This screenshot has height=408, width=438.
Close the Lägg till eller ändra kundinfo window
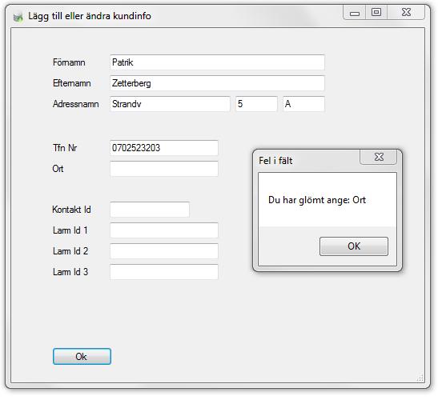pos(406,13)
